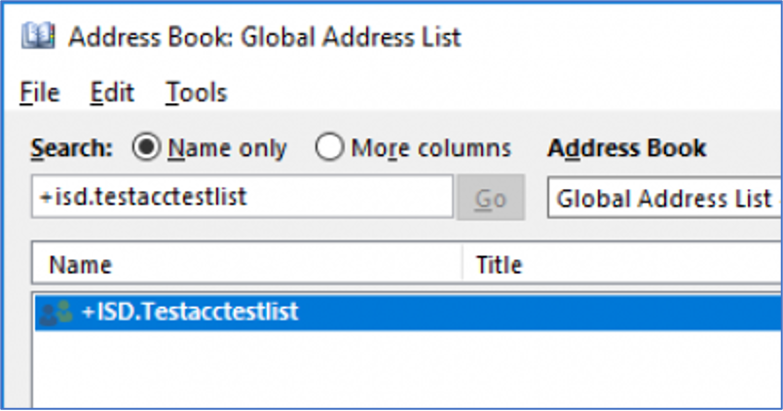783x411 pixels.
Task: Select the More columns radio button
Action: pyautogui.click(x=329, y=147)
